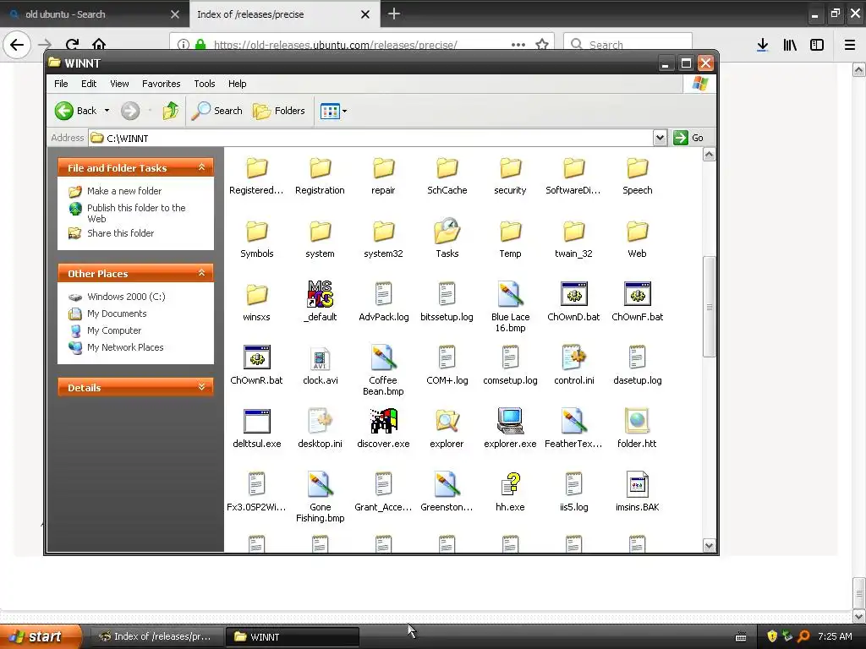The height and width of the screenshot is (649, 866).
Task: Select the folder.htt template file
Action: point(638,428)
